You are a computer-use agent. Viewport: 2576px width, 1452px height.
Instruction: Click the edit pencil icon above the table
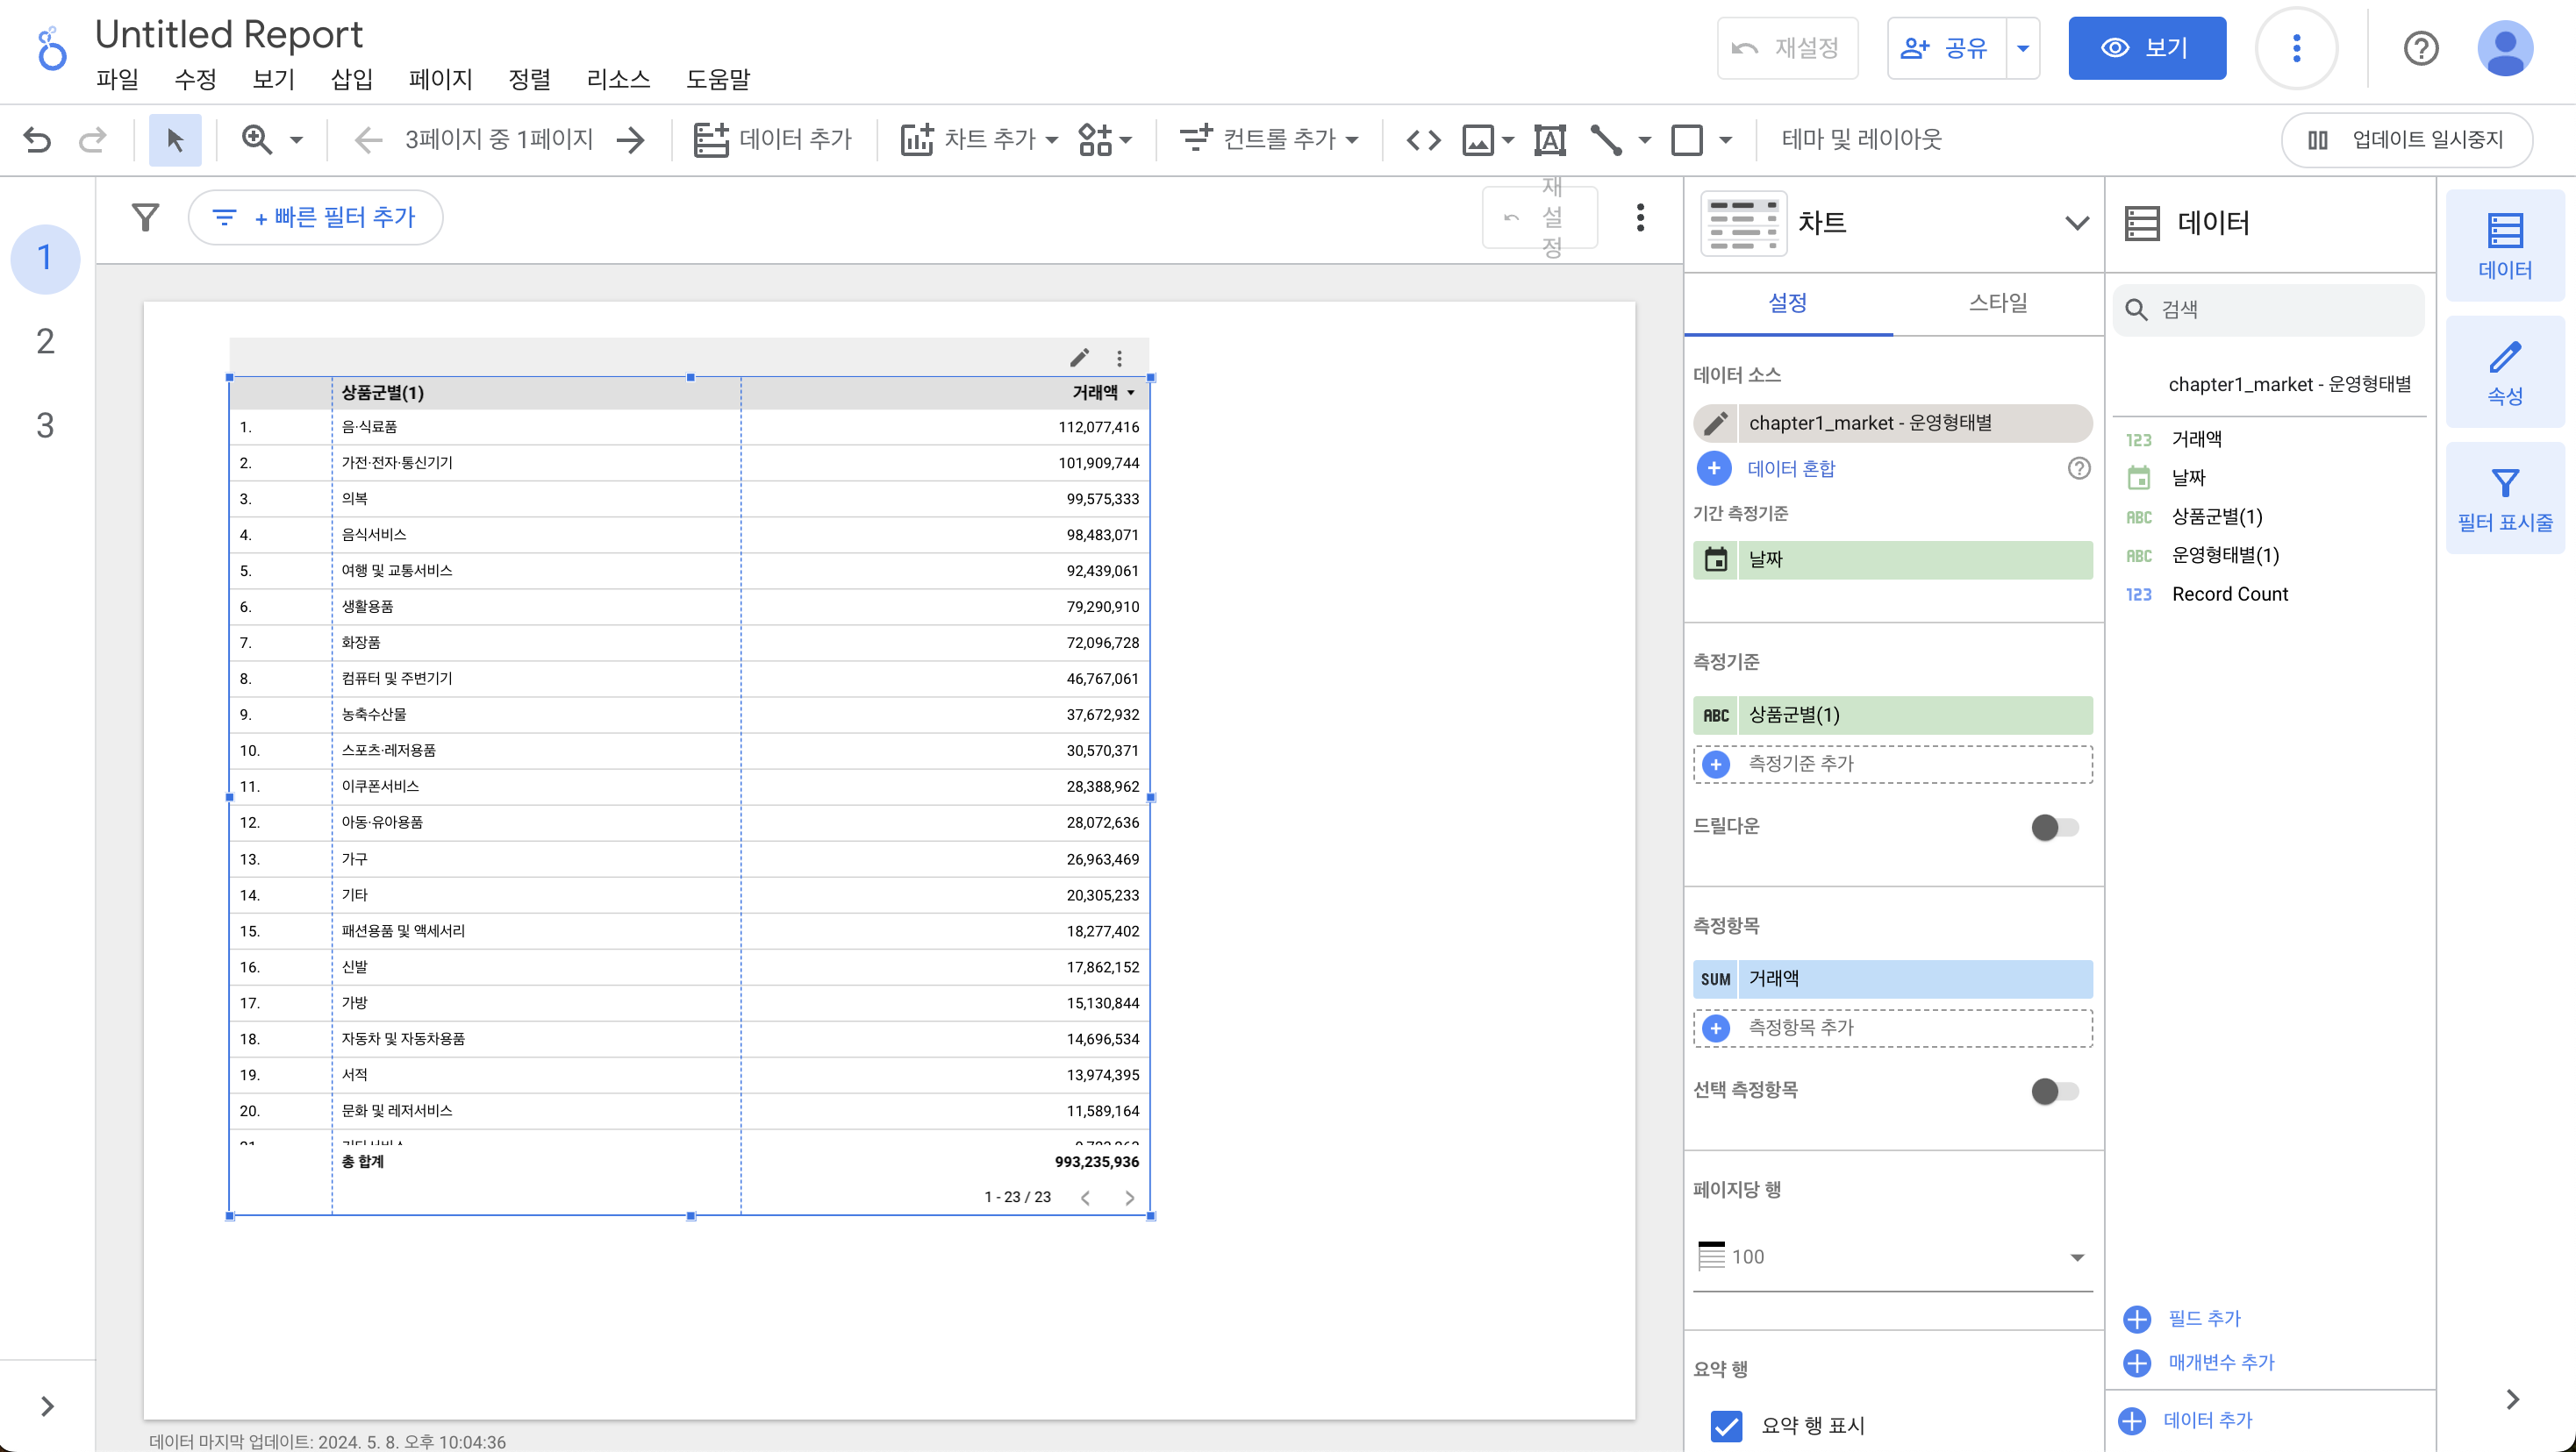tap(1079, 358)
